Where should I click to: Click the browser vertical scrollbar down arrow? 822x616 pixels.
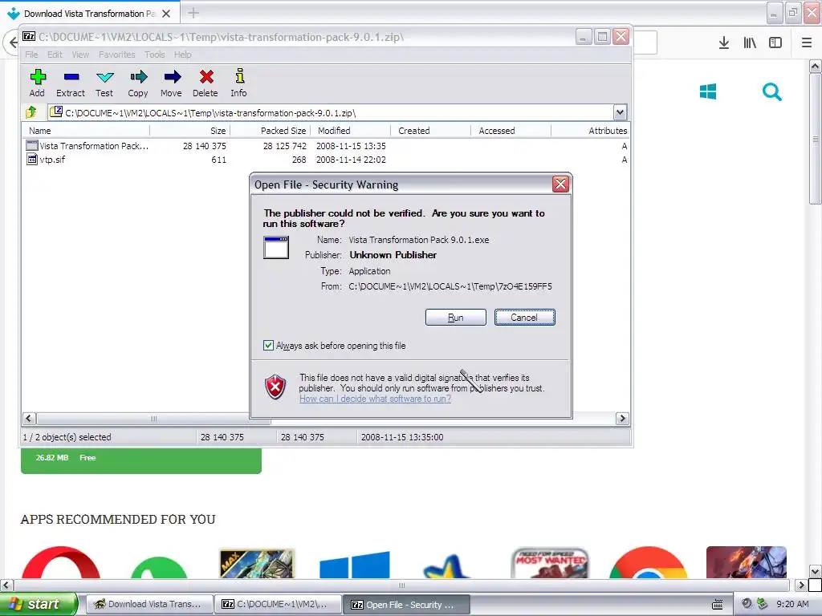[815, 571]
